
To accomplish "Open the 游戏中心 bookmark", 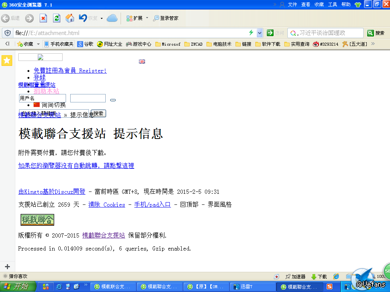I will point(139,44).
